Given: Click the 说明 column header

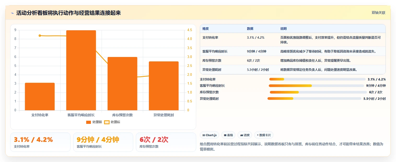Looking at the screenshot, I should 283,28.
